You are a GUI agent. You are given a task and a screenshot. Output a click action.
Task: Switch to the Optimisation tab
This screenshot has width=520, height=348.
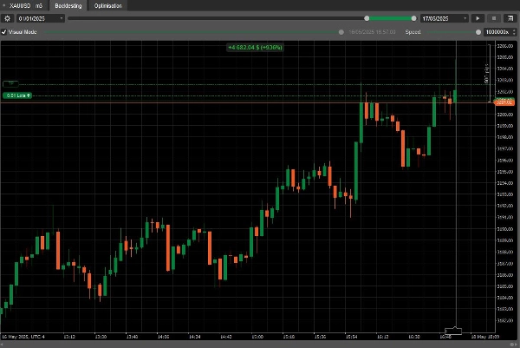(x=108, y=5)
